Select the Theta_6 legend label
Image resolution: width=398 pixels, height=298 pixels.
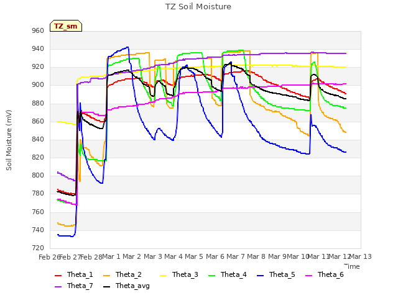click(x=331, y=274)
